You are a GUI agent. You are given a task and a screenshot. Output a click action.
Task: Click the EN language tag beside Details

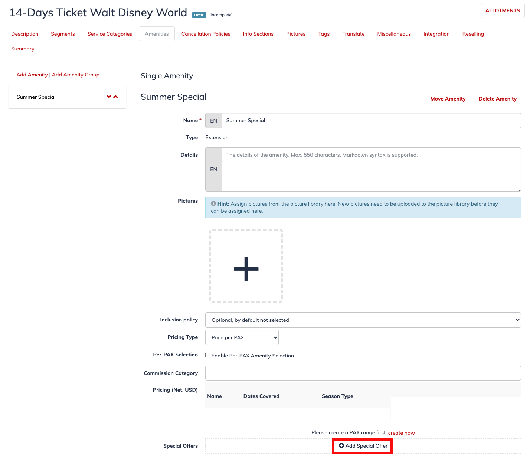tap(213, 169)
